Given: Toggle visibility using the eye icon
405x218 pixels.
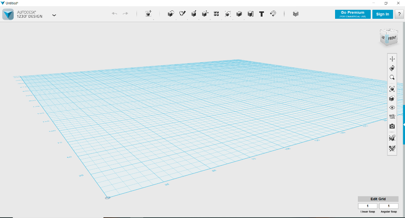Looking at the screenshot, I should pyautogui.click(x=392, y=108).
